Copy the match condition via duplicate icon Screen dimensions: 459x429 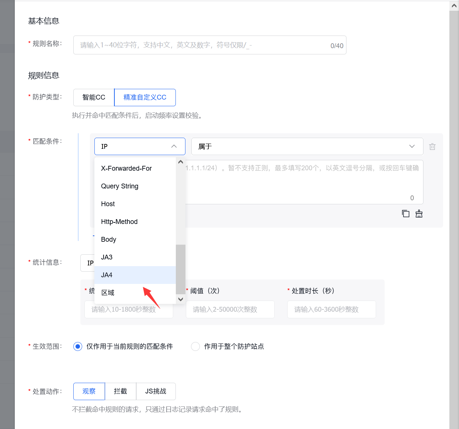coord(406,214)
